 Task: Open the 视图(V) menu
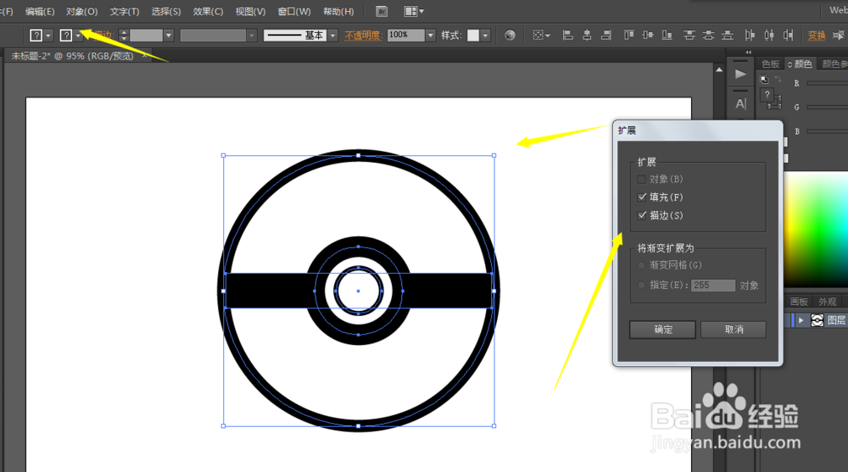coord(250,11)
